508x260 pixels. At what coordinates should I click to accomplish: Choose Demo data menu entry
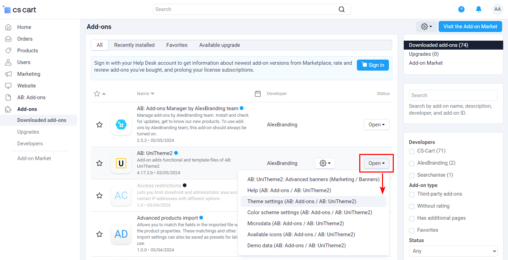coord(313,246)
